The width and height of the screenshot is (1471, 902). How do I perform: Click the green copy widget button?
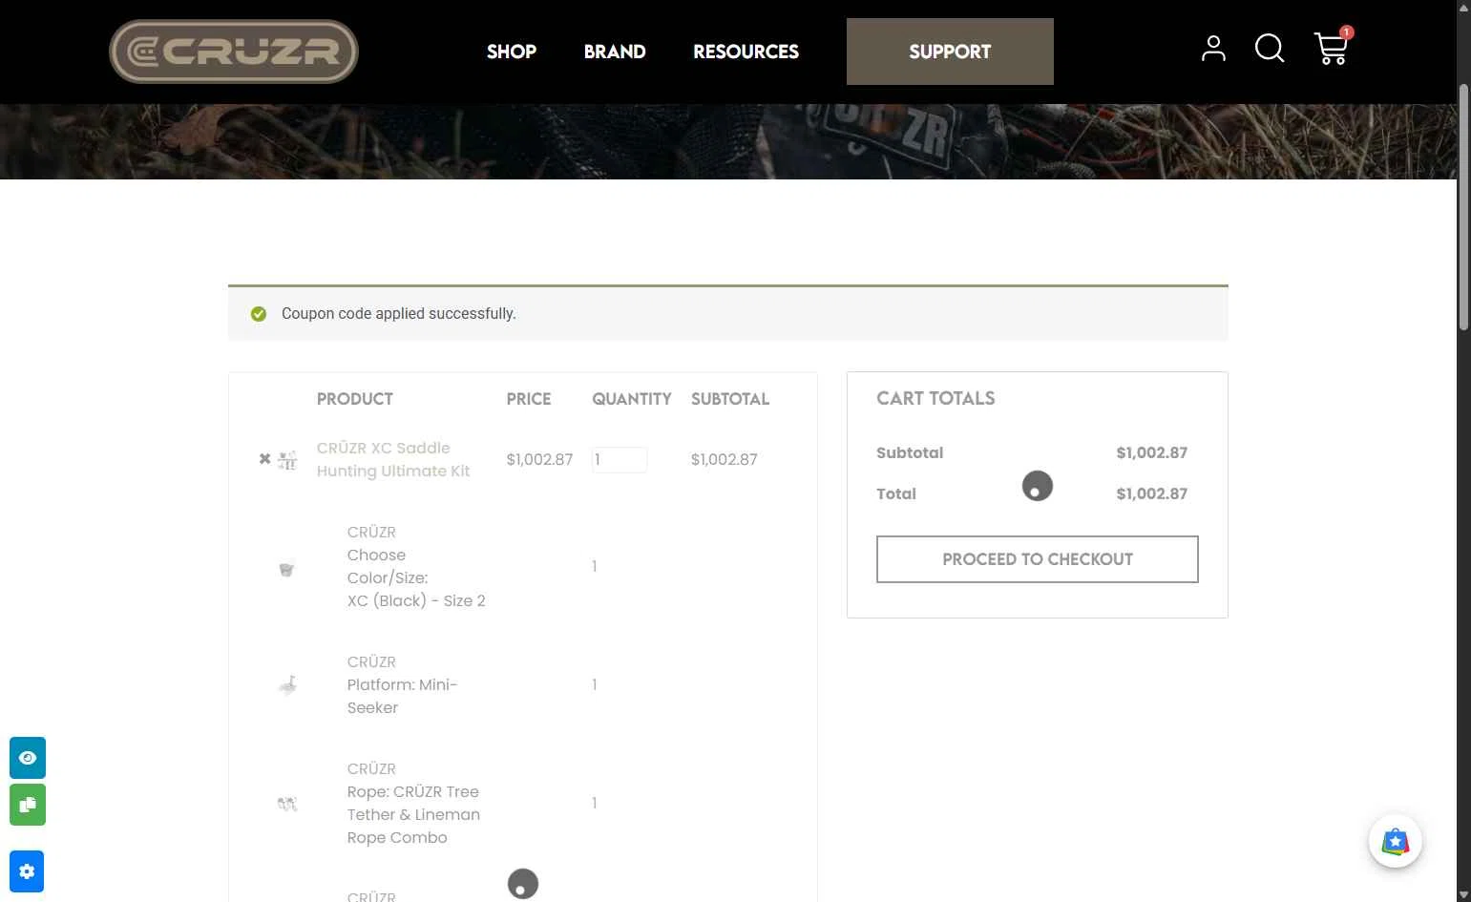[x=28, y=805]
